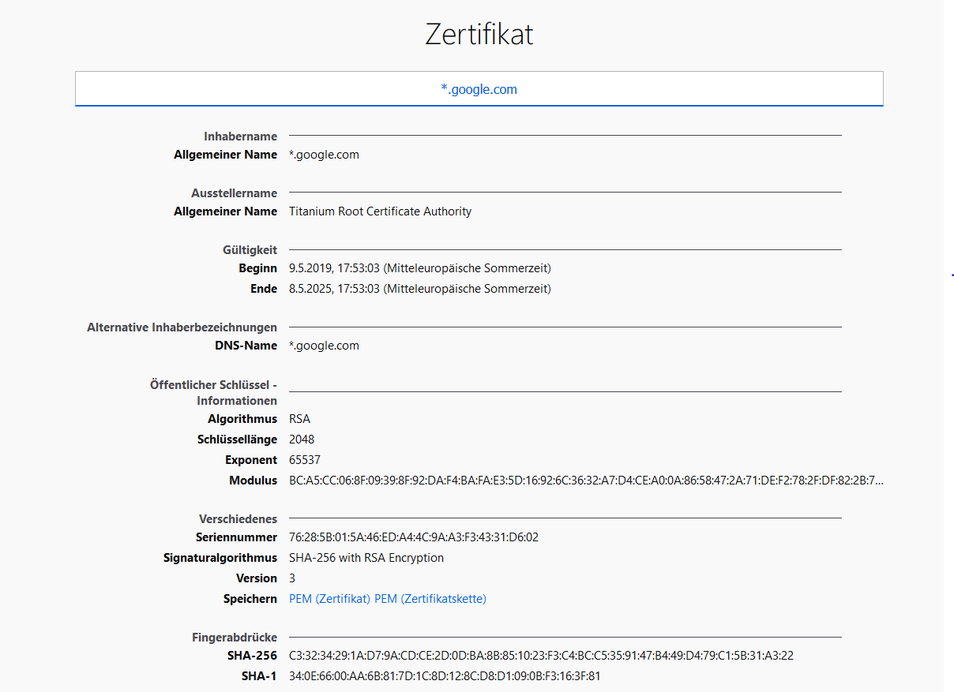Click the Fingerabdrücke section heading

point(234,638)
